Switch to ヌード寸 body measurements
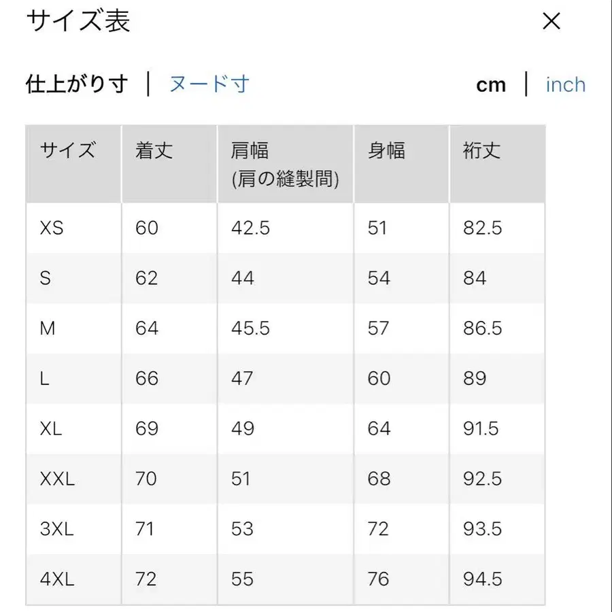Viewport: 612px width, 612px height. 207,84
